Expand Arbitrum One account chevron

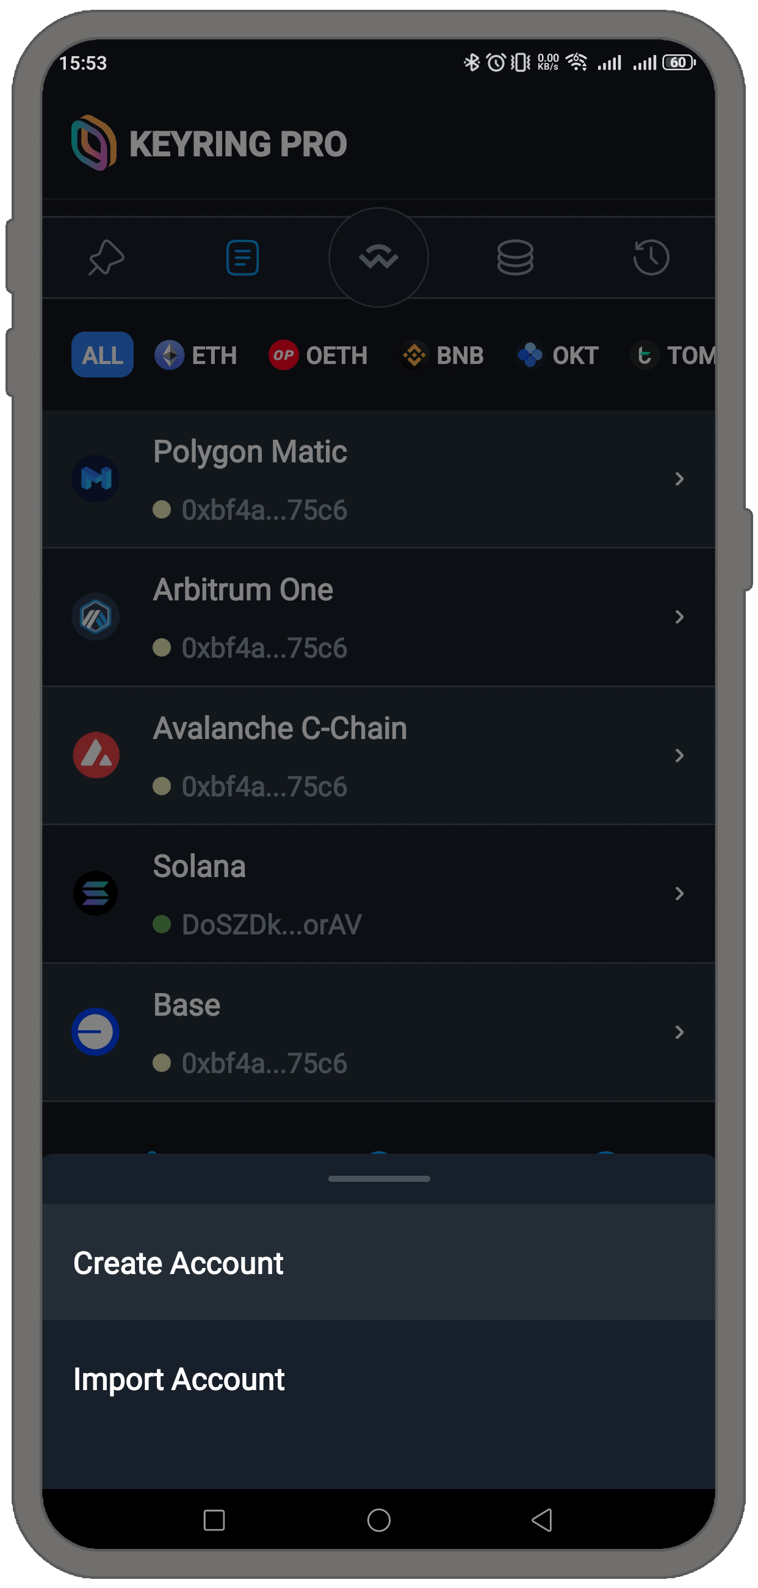[x=679, y=617]
